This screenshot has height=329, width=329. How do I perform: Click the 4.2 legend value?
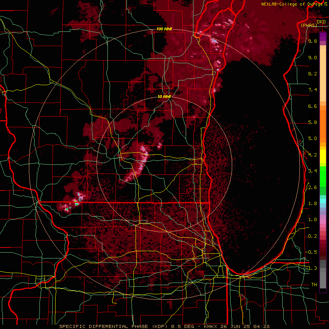[313, 155]
